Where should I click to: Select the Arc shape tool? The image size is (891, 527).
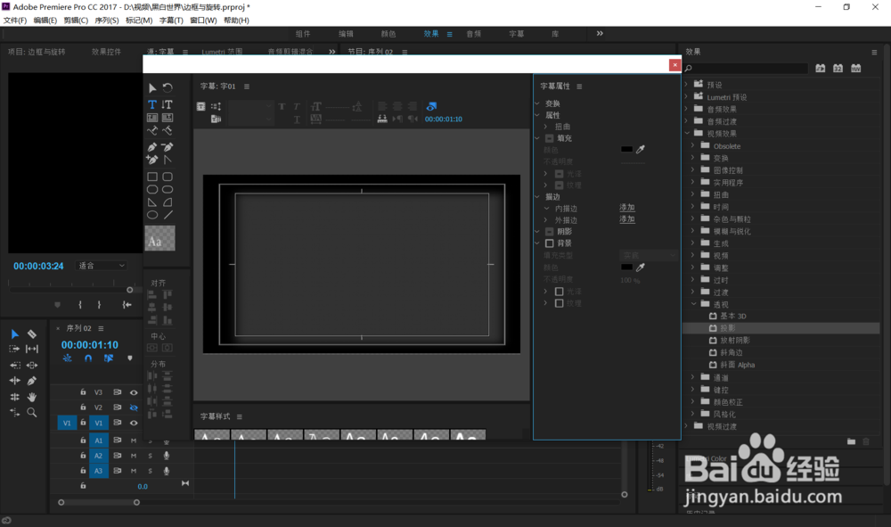point(168,202)
